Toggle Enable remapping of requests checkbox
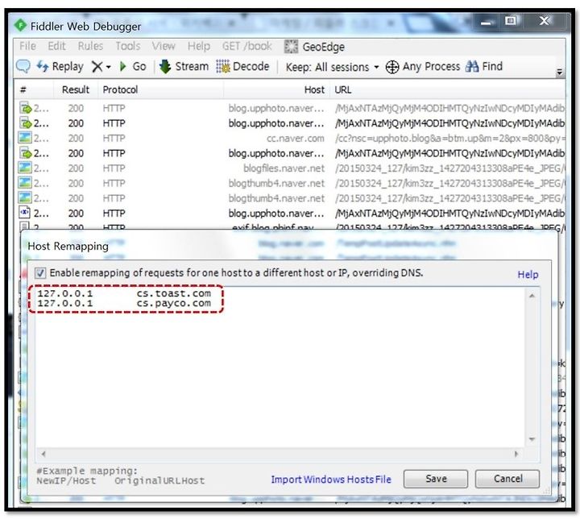580x519 pixels. point(40,273)
